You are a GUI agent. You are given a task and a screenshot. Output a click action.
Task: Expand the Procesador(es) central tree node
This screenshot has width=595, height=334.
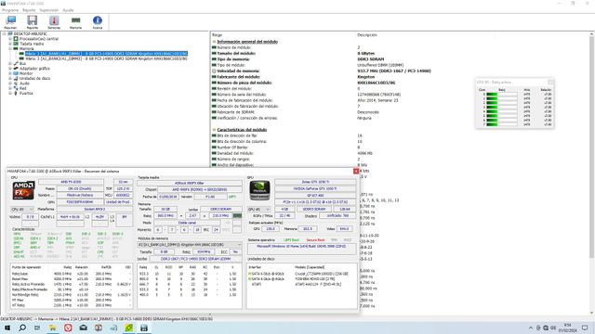tap(10, 39)
